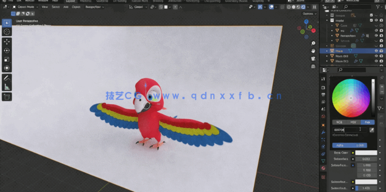Hide model collection with its eye icon

pos(377,20)
